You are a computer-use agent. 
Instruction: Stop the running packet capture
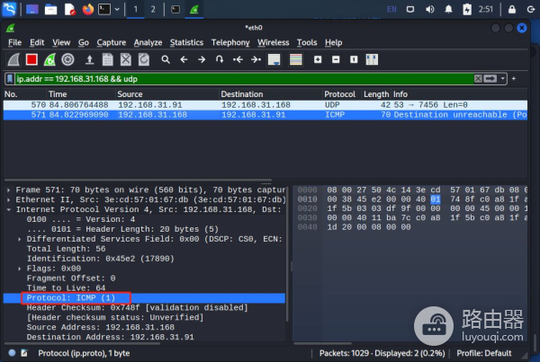click(x=31, y=59)
